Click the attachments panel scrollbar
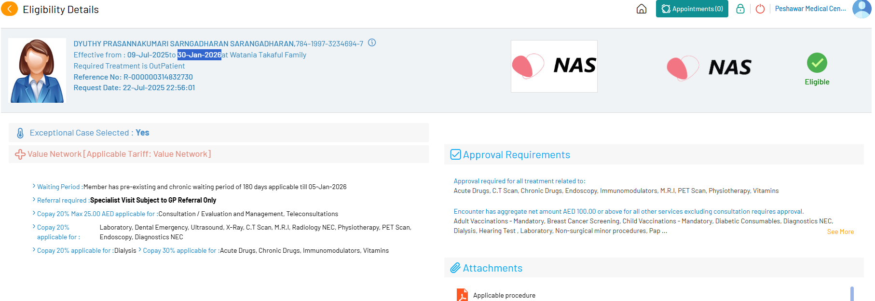Screen dimensions: 875x301 (x=852, y=293)
